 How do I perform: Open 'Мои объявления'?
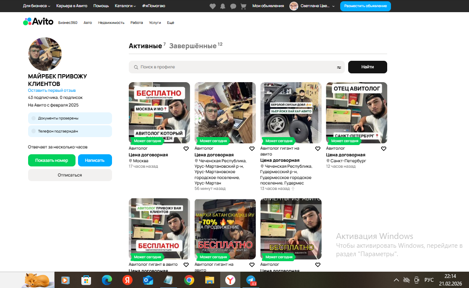268,6
